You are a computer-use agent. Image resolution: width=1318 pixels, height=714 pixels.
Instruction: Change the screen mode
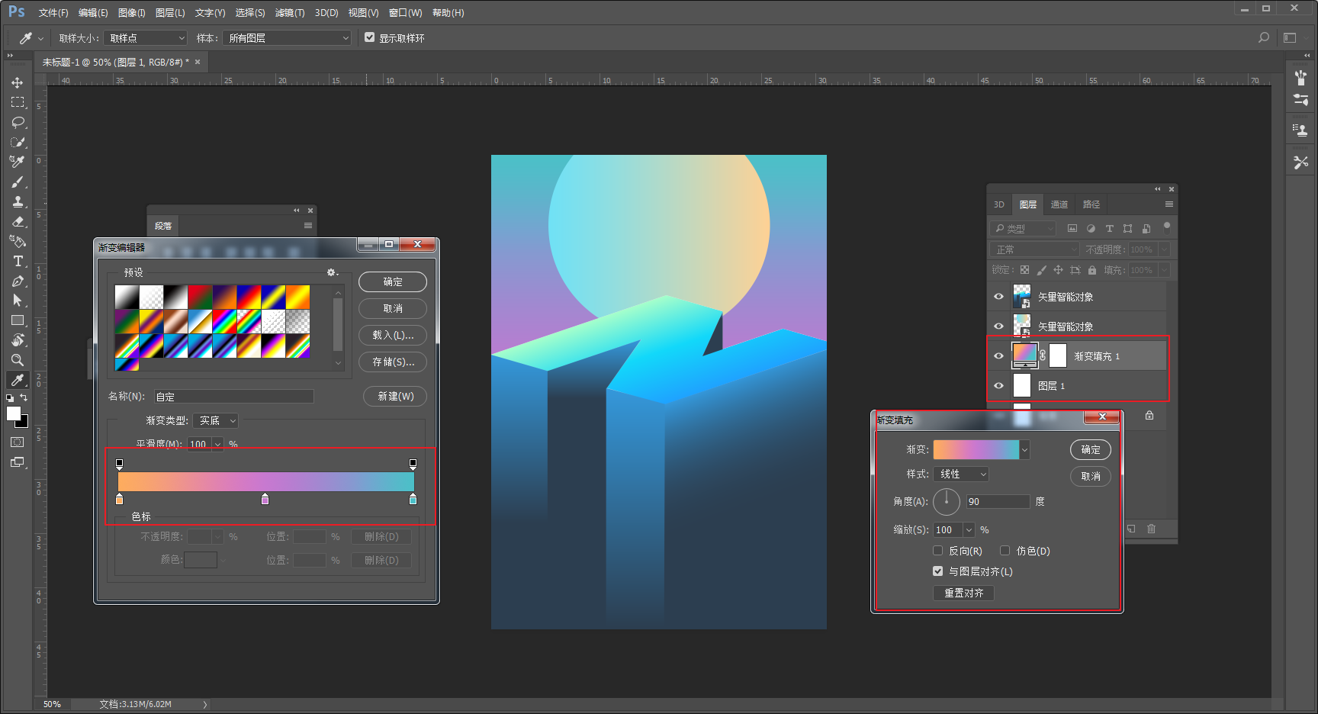(x=18, y=462)
